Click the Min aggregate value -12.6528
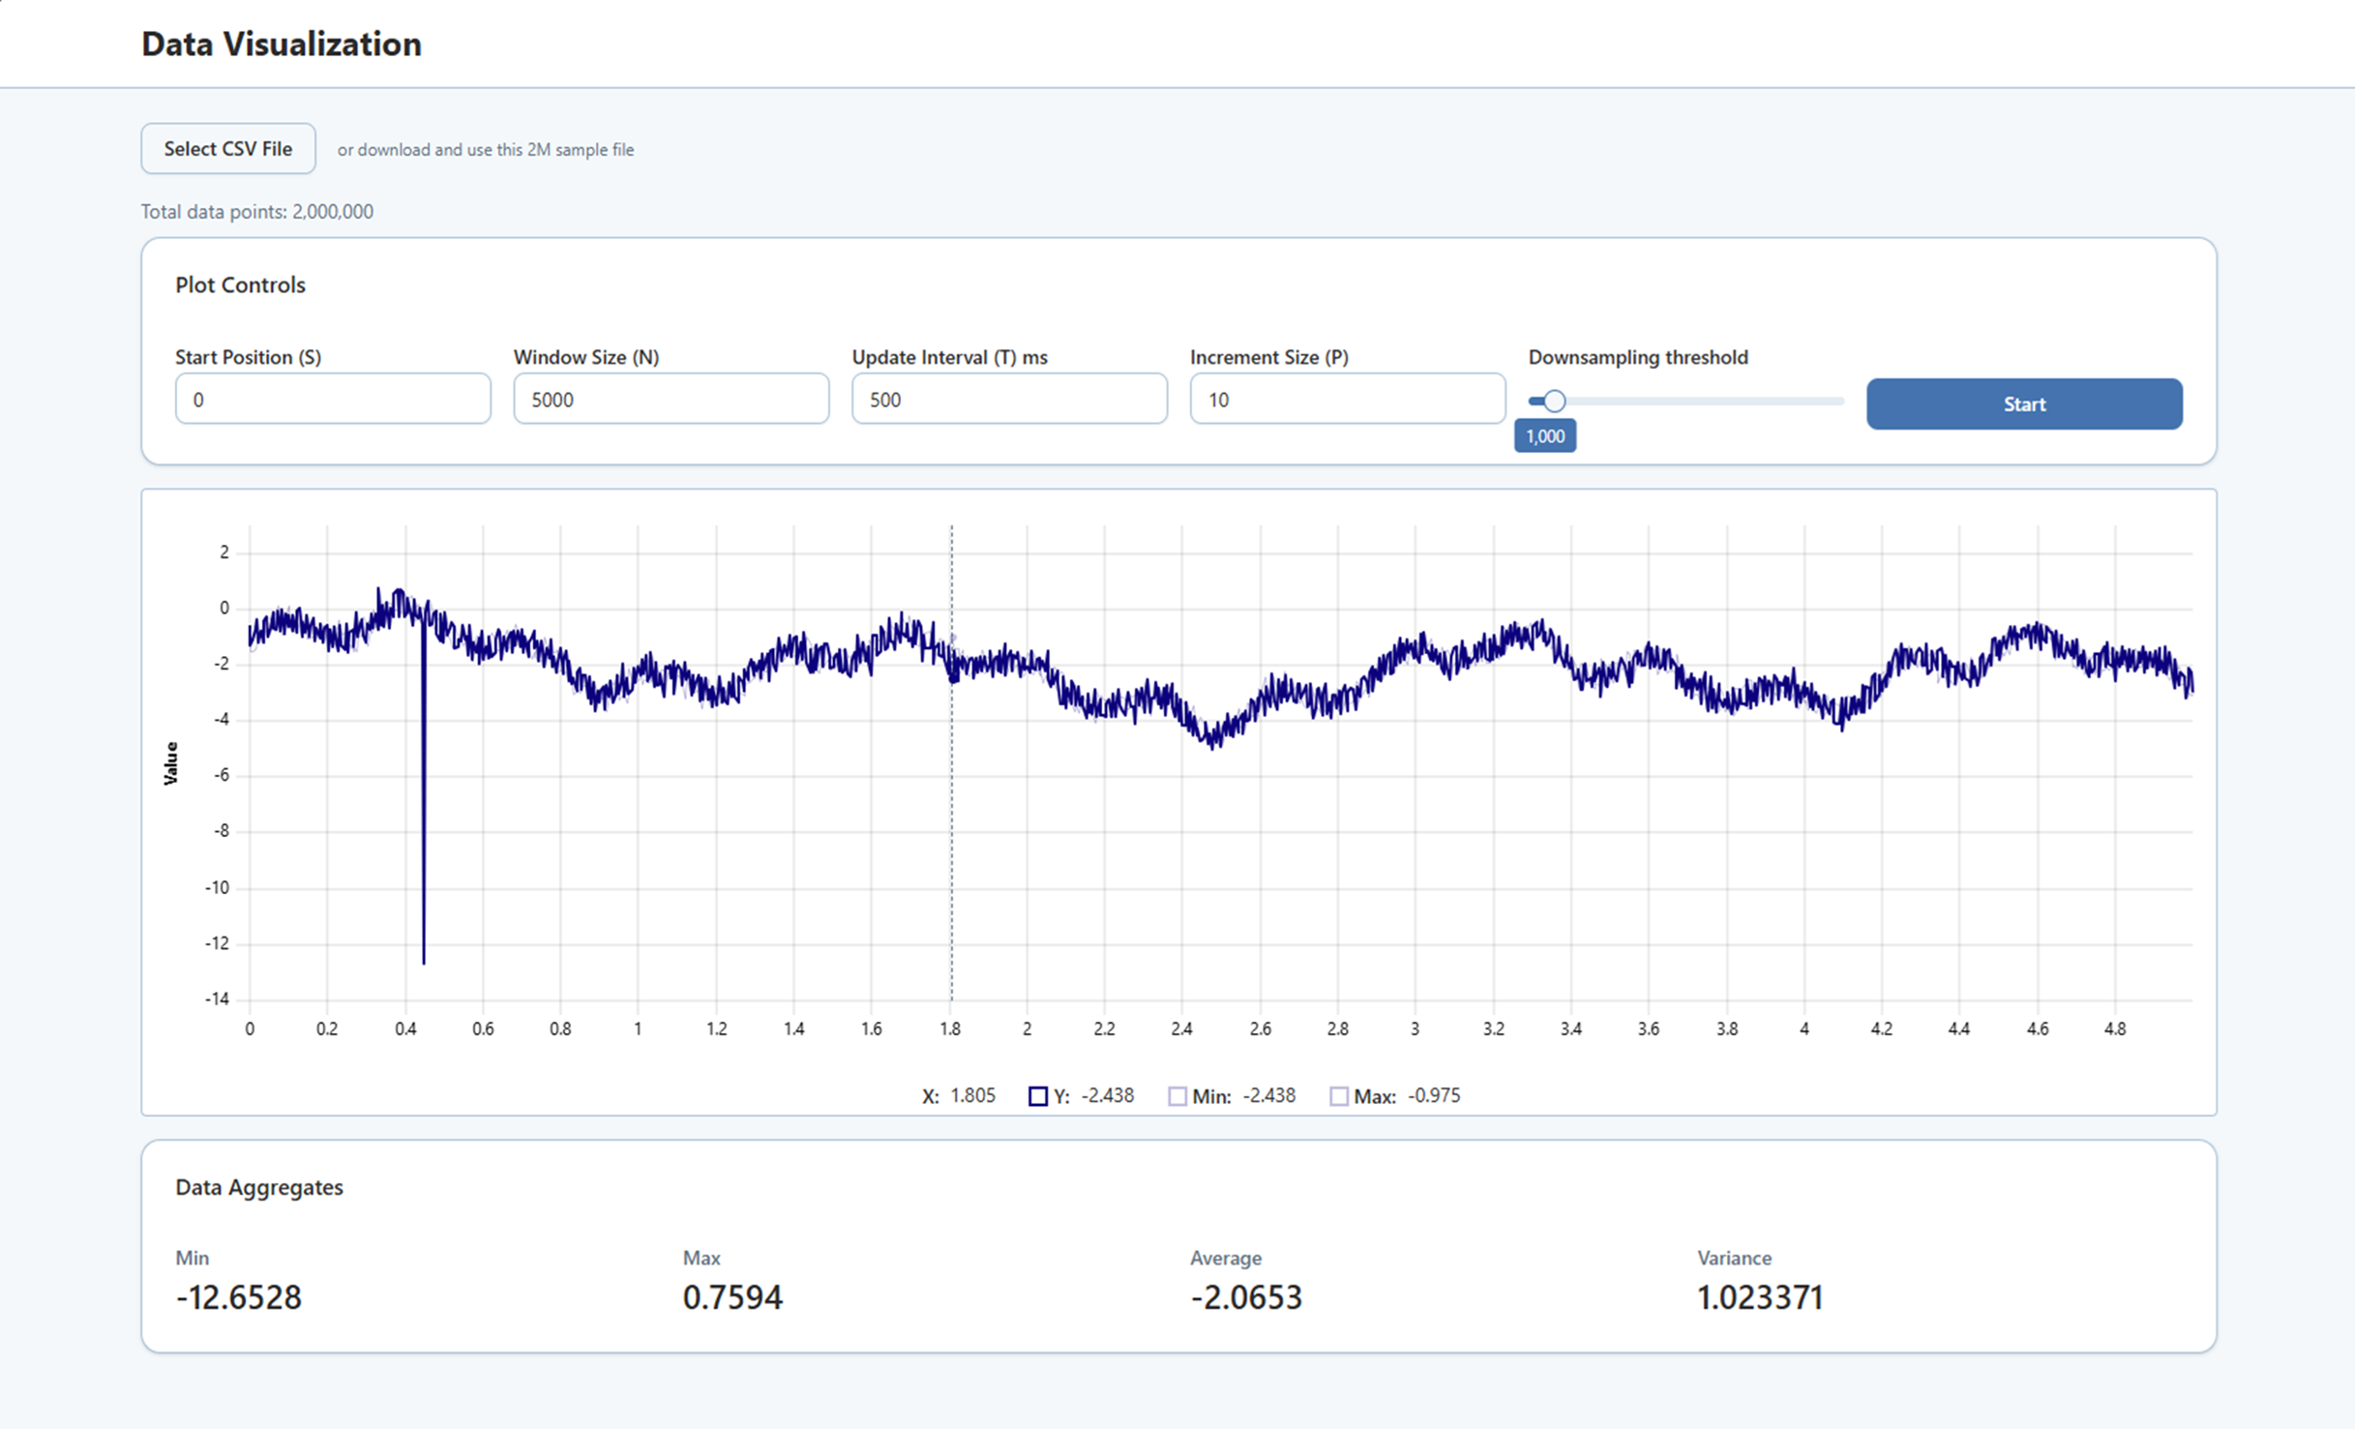Image resolution: width=2355 pixels, height=1429 pixels. click(238, 1297)
